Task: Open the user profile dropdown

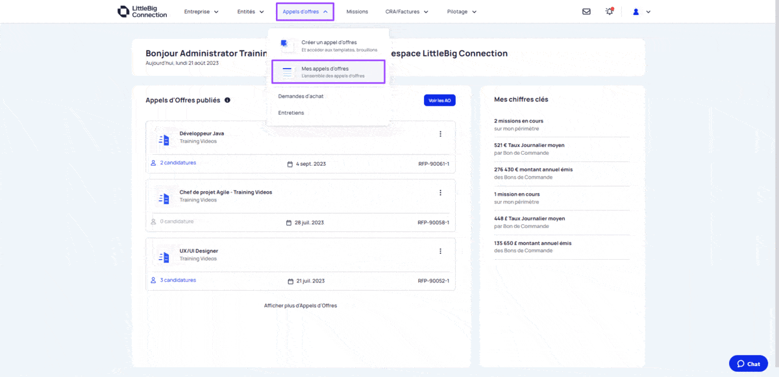Action: coord(641,12)
